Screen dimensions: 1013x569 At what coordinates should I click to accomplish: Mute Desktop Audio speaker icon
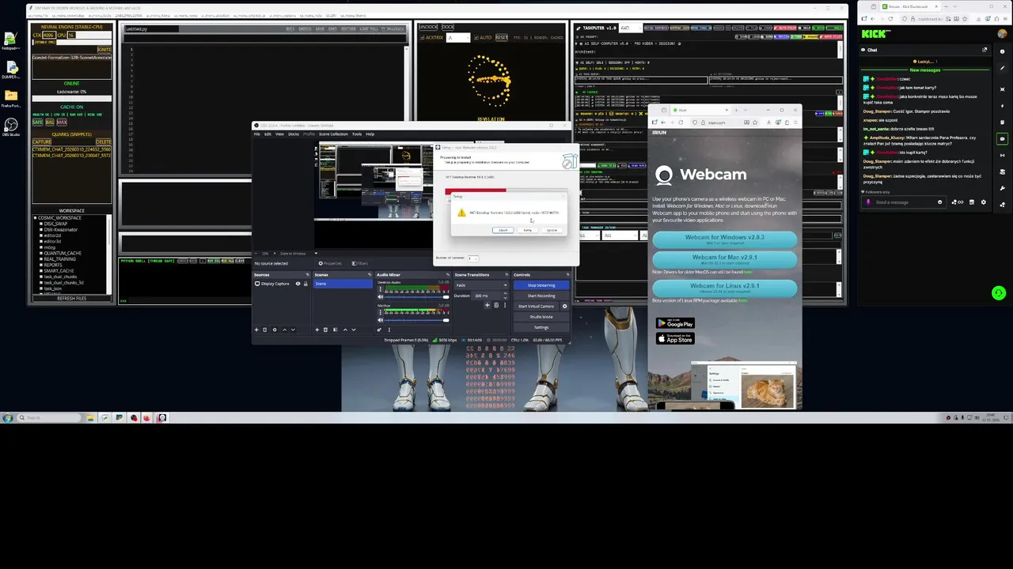(x=381, y=297)
